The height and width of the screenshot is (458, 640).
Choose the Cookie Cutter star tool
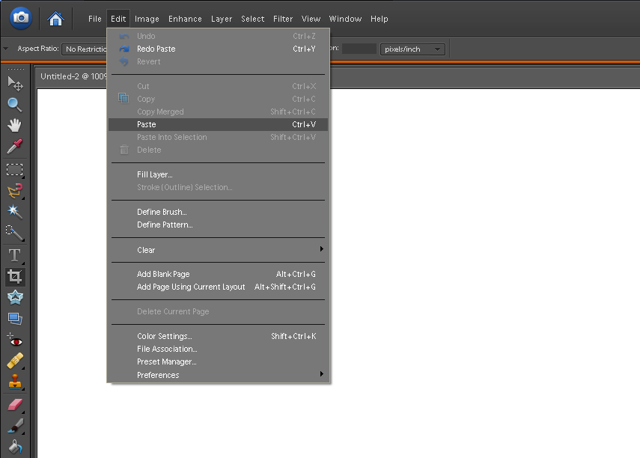tap(15, 298)
